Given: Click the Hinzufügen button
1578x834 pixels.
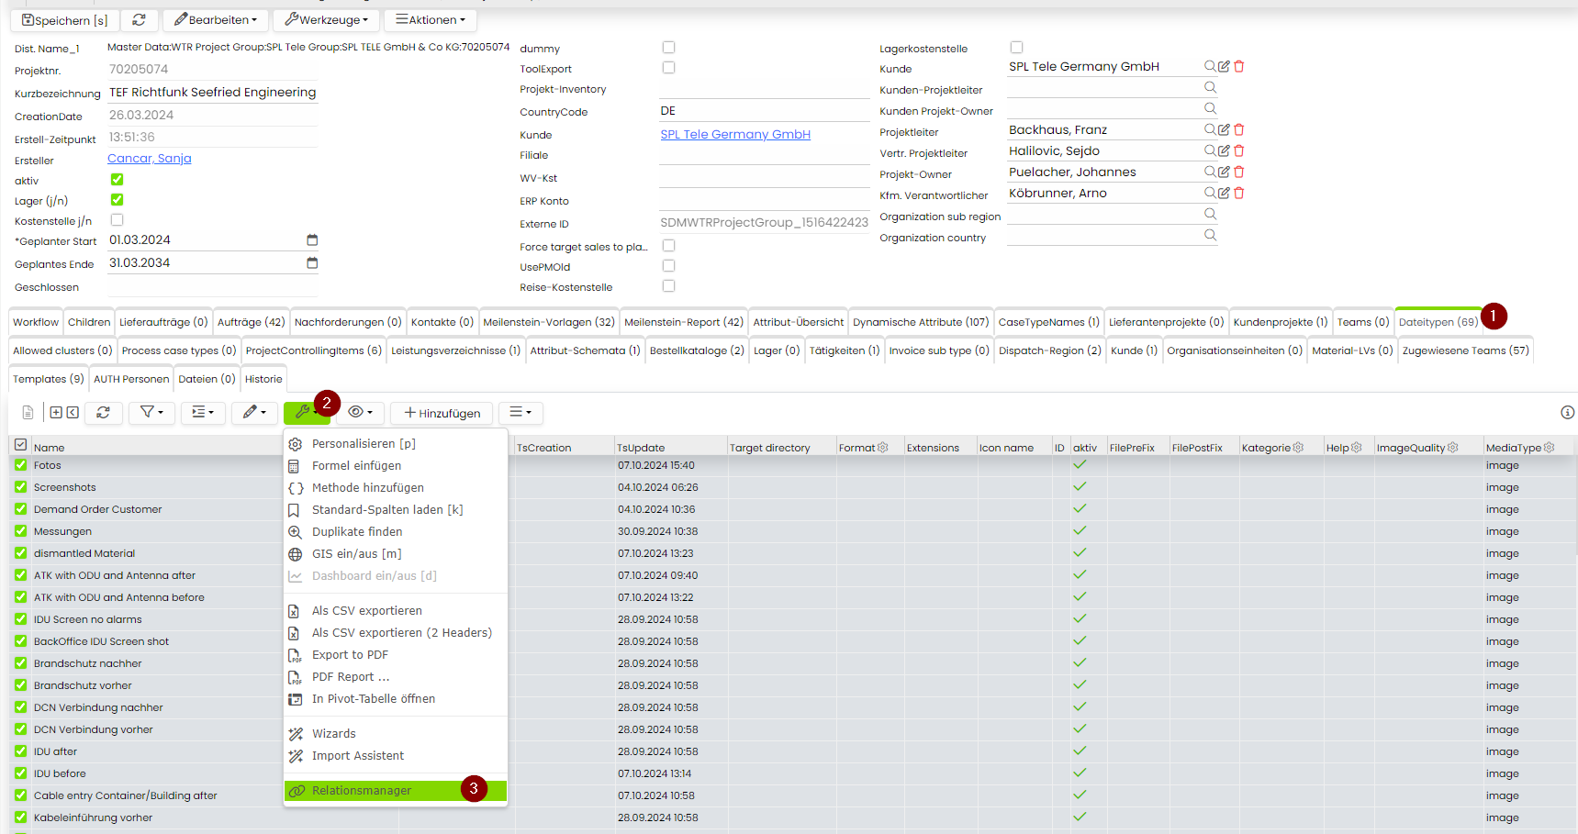Looking at the screenshot, I should [x=442, y=413].
